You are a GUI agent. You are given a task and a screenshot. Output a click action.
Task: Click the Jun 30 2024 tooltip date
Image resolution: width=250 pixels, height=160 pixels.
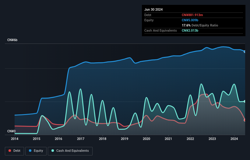153,9
